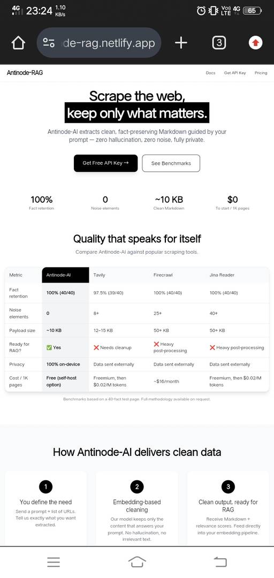Tap the Android home navigation icon
This screenshot has width=274, height=578.
click(137, 562)
